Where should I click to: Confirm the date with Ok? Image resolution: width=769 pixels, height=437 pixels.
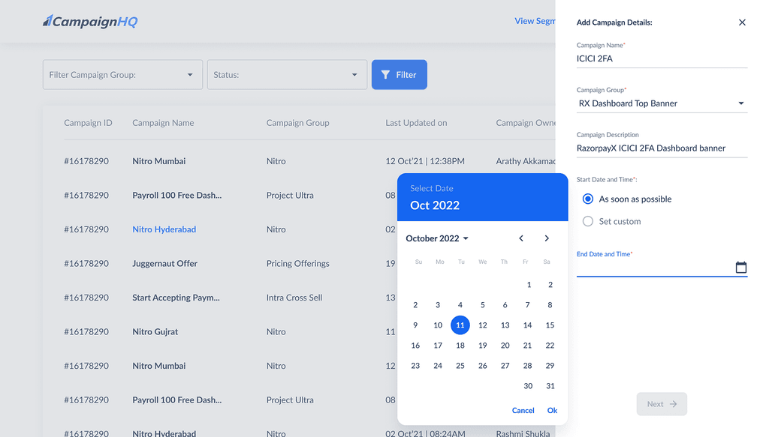(x=552, y=411)
